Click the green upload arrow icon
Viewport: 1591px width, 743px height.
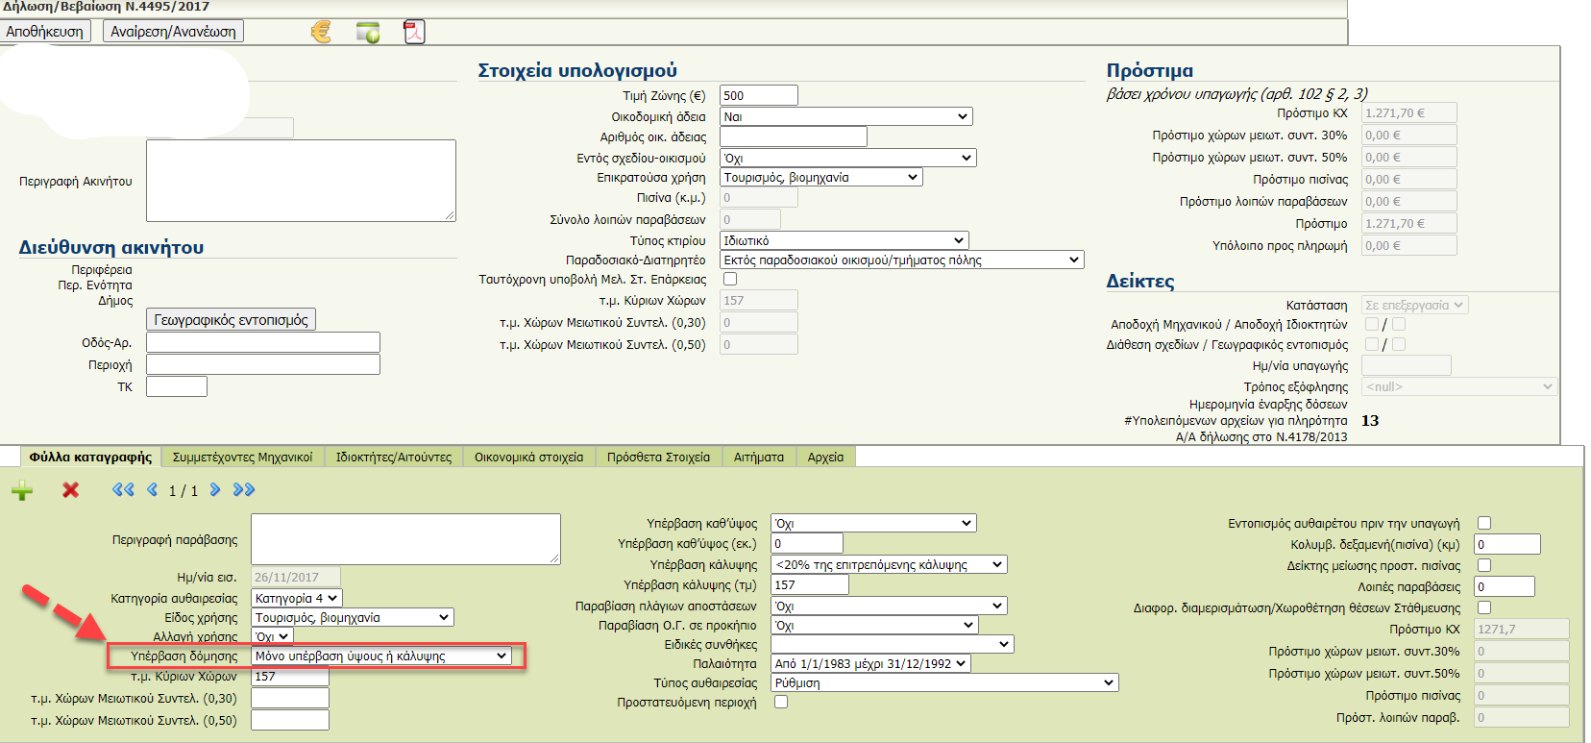pos(368,32)
